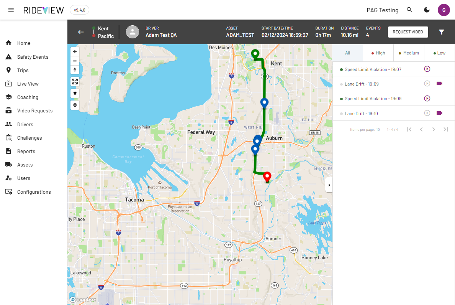This screenshot has height=305, width=455.
Task: Click the ADAM_TEST asset name
Action: 240,35
